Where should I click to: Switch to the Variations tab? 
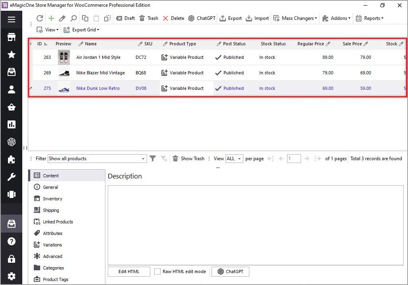[x=52, y=244]
